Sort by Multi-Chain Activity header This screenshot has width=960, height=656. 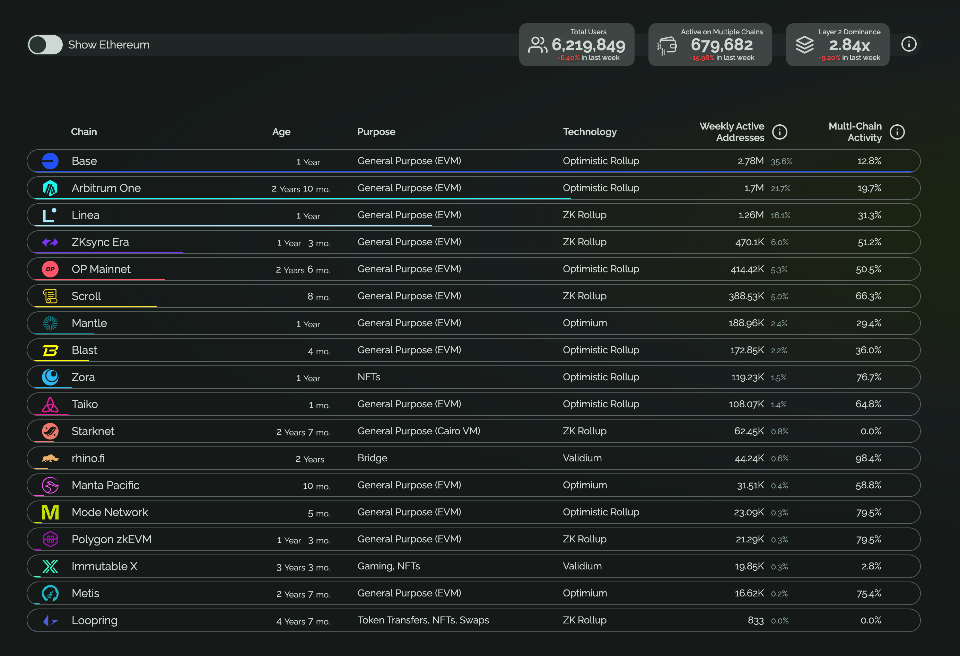[x=855, y=132]
